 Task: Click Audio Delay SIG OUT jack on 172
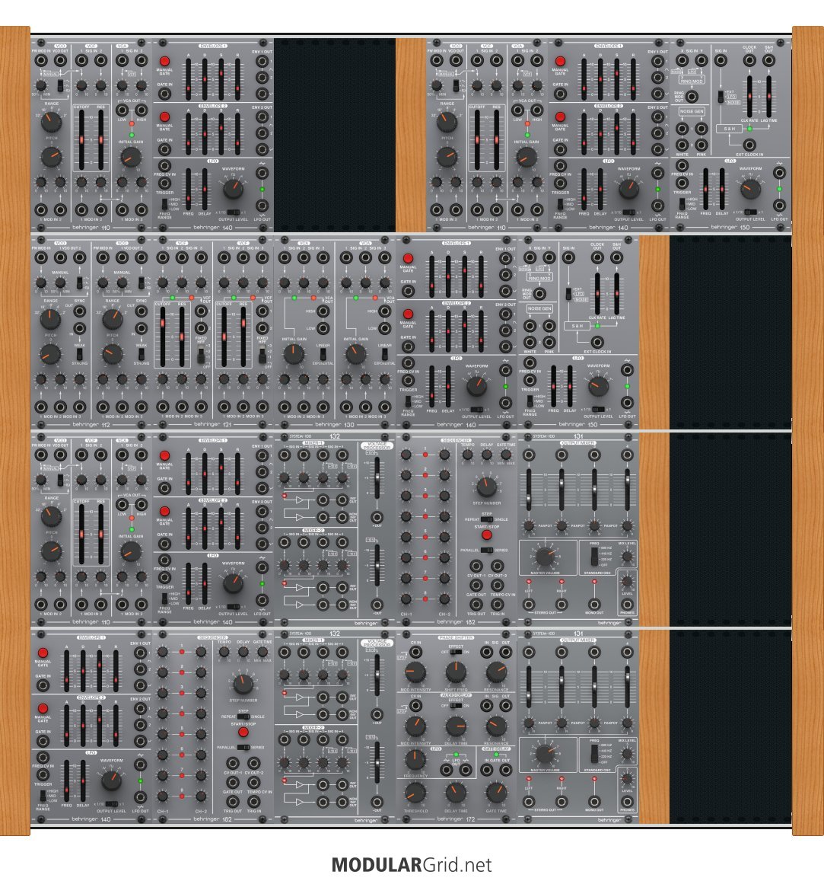click(x=506, y=706)
